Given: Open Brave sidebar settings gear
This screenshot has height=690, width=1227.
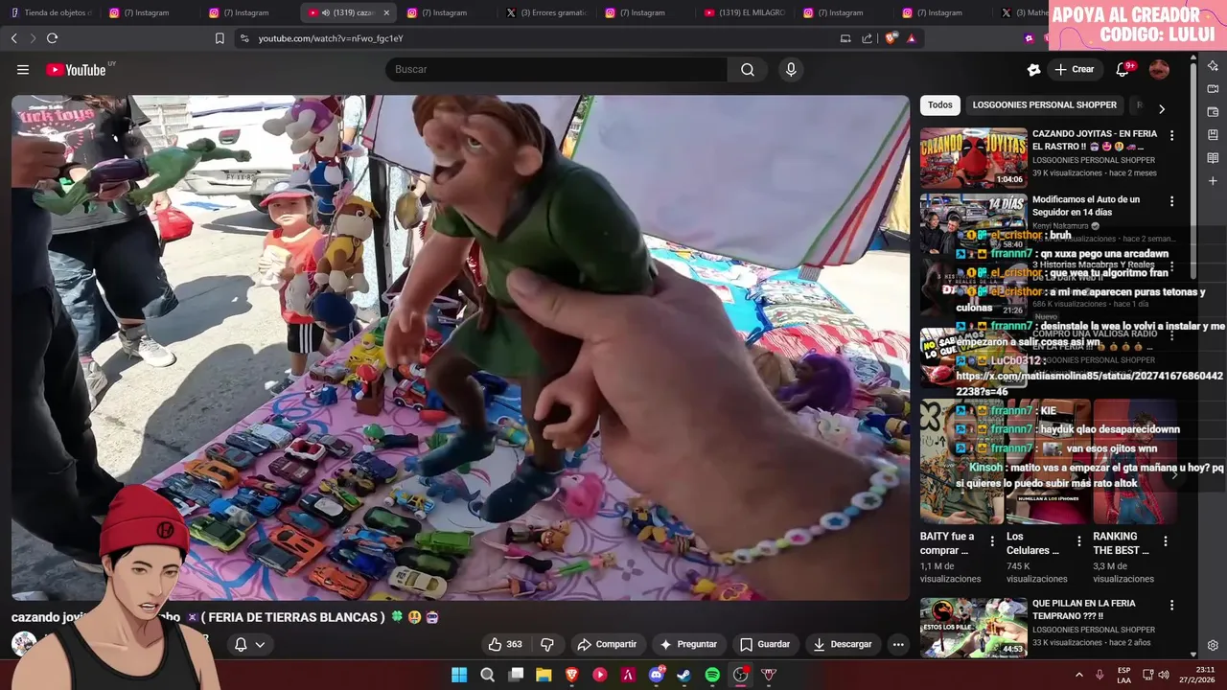Looking at the screenshot, I should click(1213, 646).
